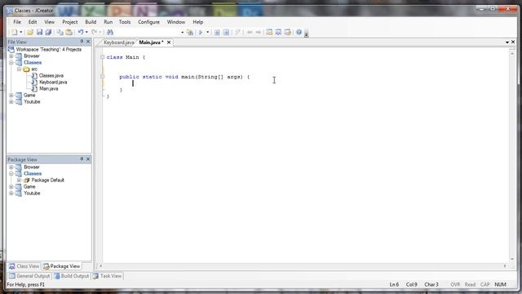
Task: Open the Window menu
Action: [176, 22]
